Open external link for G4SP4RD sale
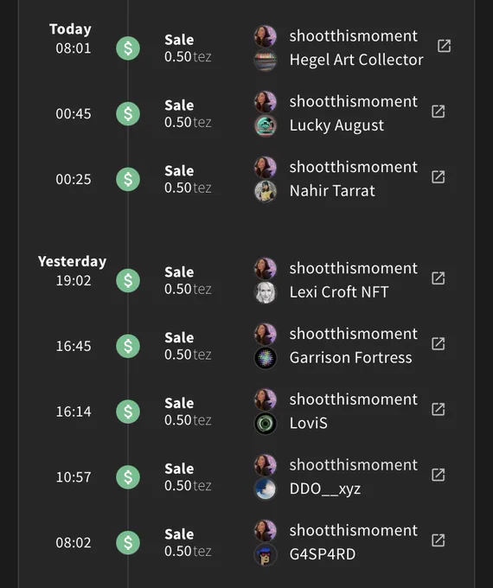 pos(439,540)
